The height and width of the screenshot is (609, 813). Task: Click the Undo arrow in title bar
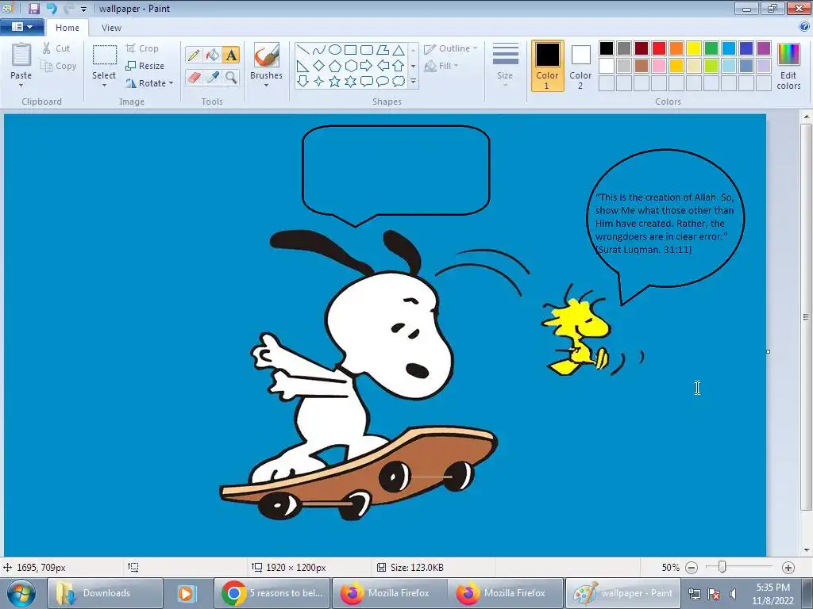[52, 8]
